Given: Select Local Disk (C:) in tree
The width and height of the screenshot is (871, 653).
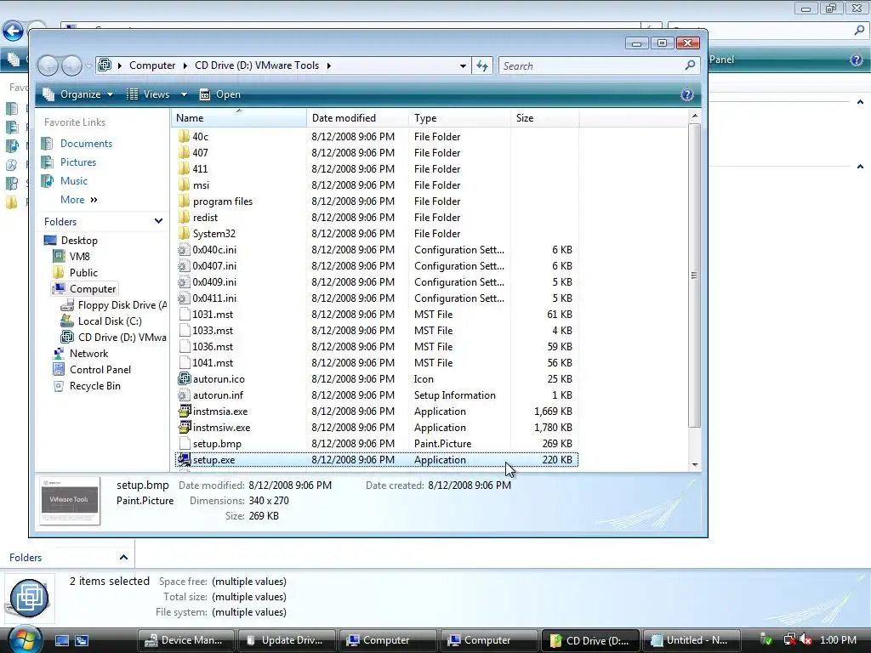Looking at the screenshot, I should click(110, 321).
